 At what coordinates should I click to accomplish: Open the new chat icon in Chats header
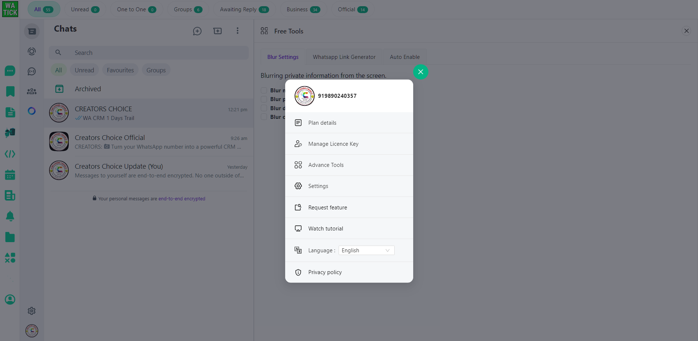pyautogui.click(x=197, y=31)
